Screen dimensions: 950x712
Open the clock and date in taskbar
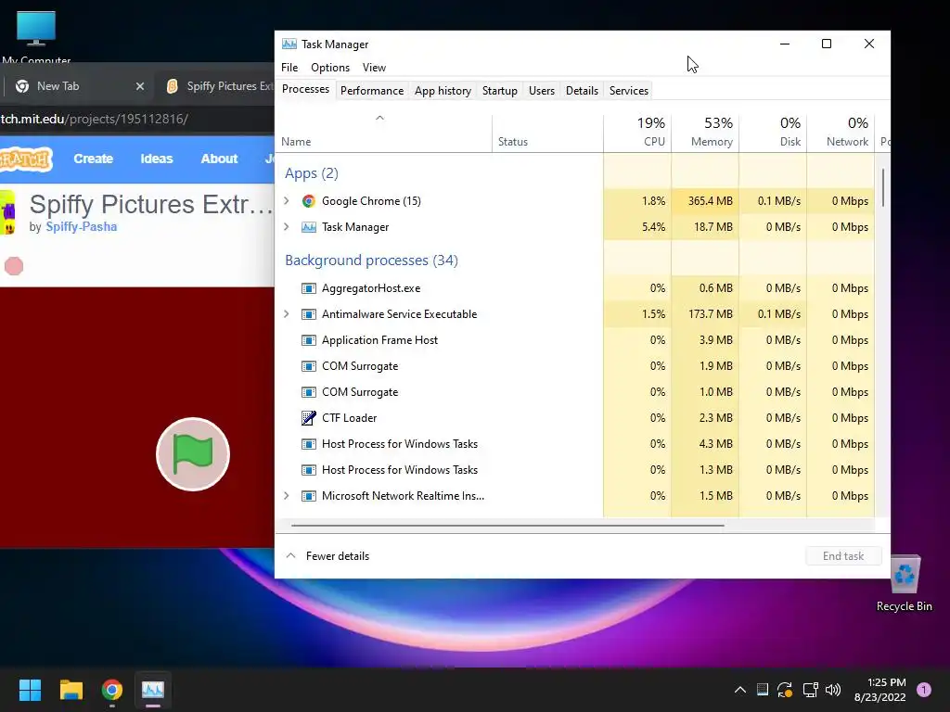pyautogui.click(x=879, y=690)
